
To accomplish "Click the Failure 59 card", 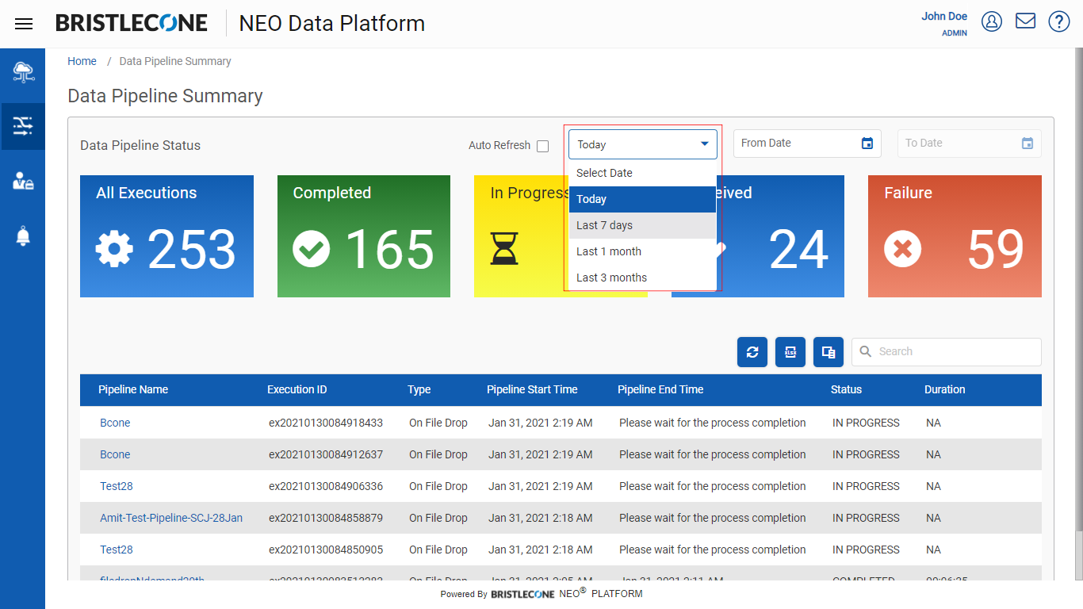I will (x=955, y=236).
